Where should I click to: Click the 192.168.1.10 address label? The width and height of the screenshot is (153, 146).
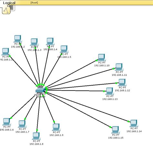tap(102, 66)
